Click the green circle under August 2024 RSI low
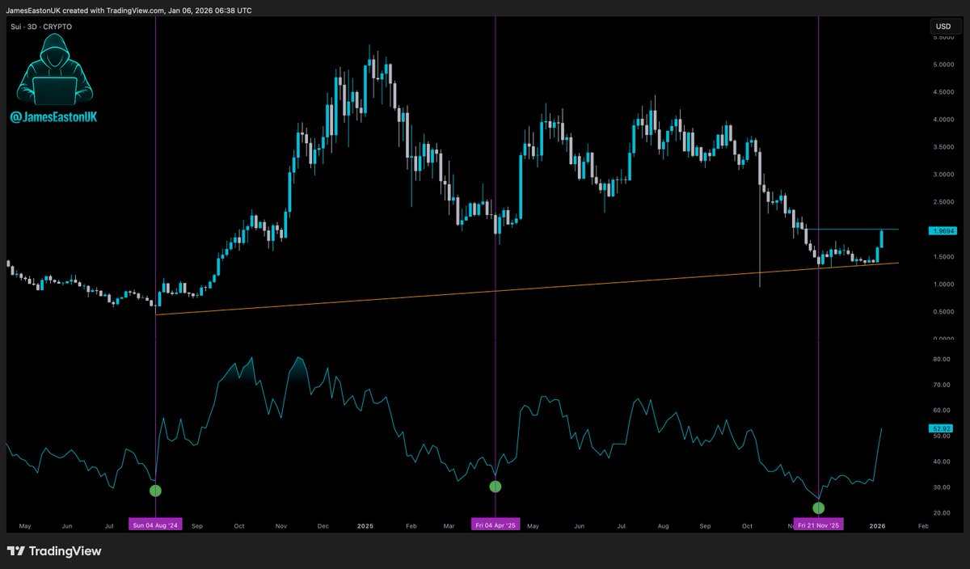The width and height of the screenshot is (970, 569). coord(156,491)
